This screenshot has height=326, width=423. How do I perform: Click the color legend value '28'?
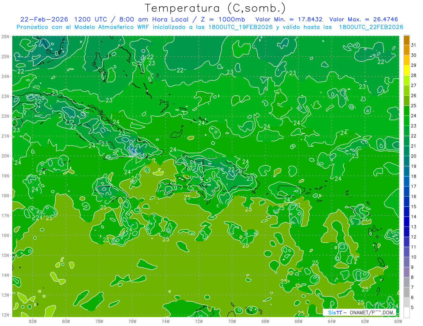pyautogui.click(x=414, y=75)
